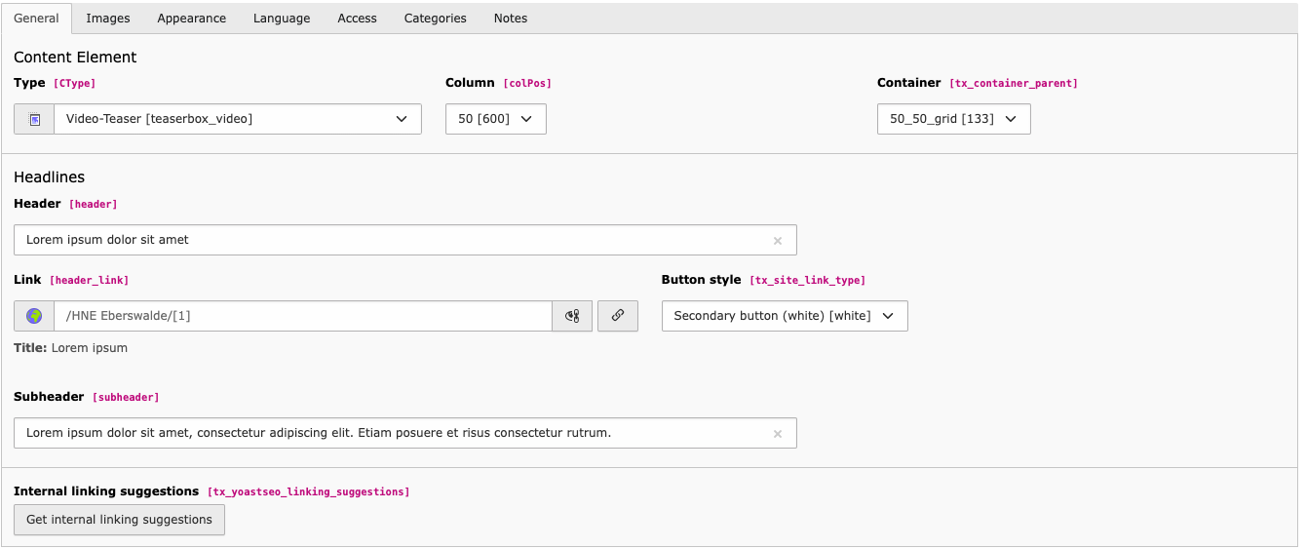Go to the Language tab
Image resolution: width=1306 pixels, height=549 pixels.
point(282,19)
